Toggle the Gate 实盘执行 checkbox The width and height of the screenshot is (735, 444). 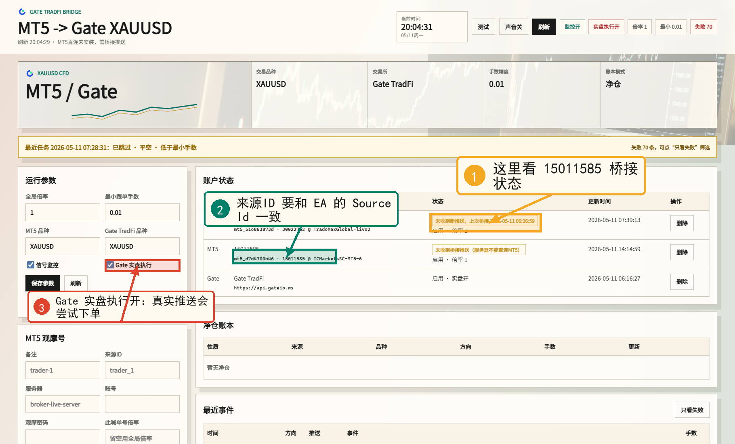point(110,265)
